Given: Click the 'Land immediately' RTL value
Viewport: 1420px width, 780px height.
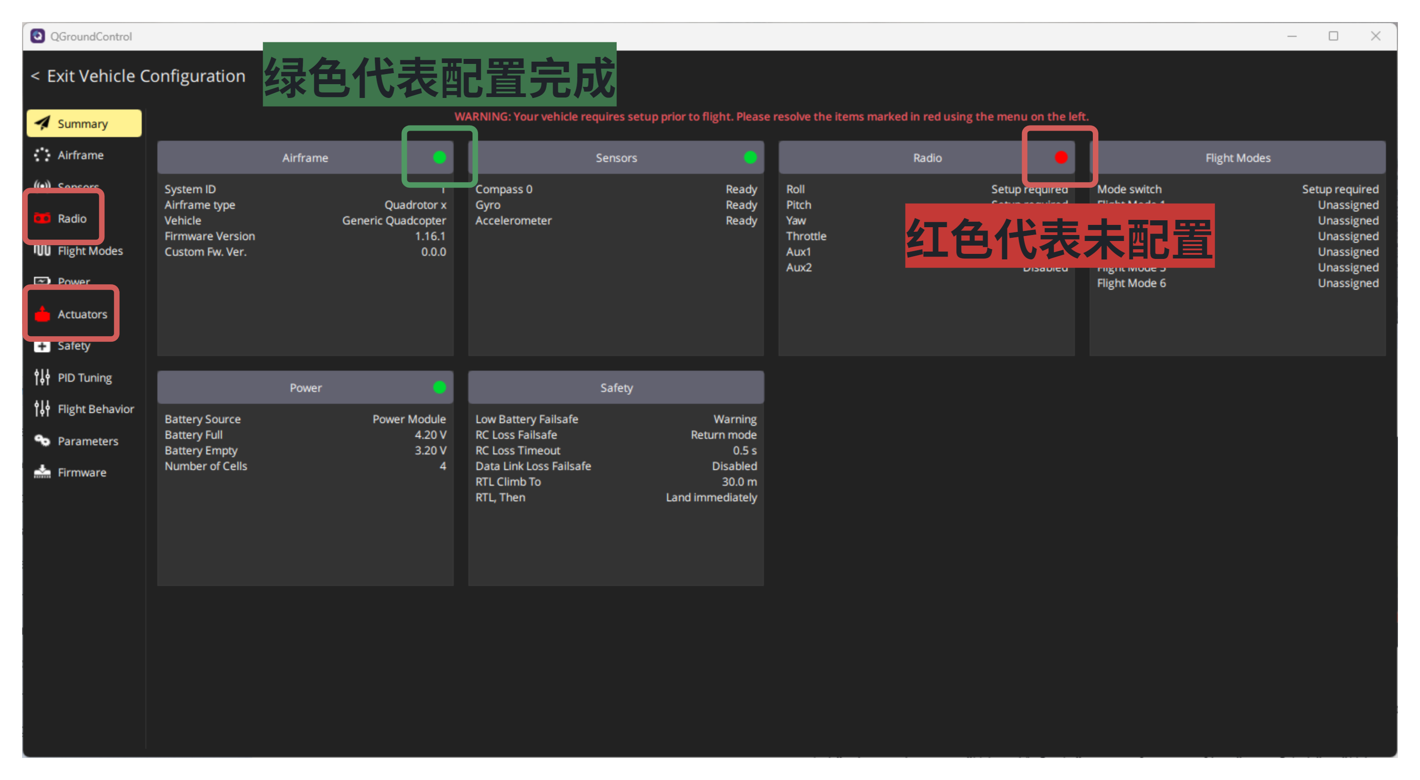Looking at the screenshot, I should [711, 498].
